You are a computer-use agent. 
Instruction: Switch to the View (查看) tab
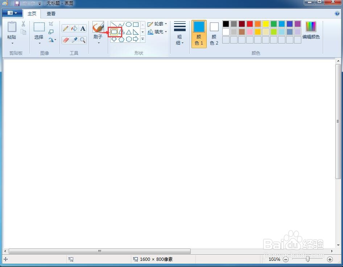[51, 13]
